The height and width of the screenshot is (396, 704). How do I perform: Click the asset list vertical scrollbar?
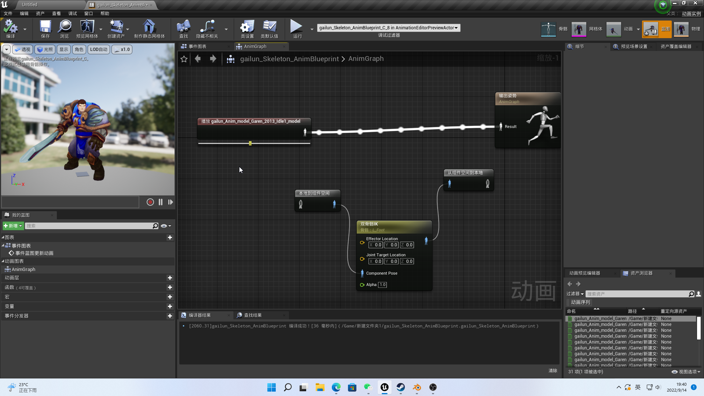pyautogui.click(x=698, y=328)
